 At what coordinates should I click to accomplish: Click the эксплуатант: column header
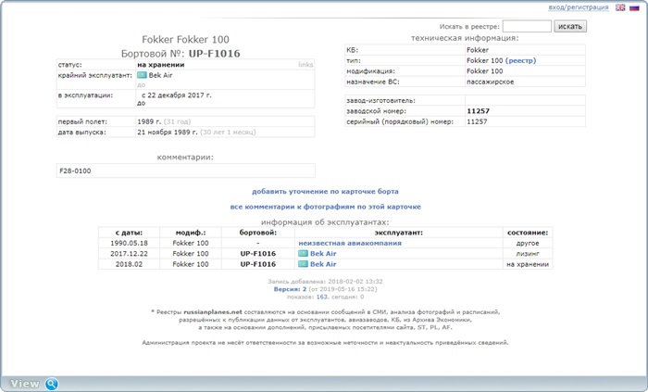[x=398, y=233]
